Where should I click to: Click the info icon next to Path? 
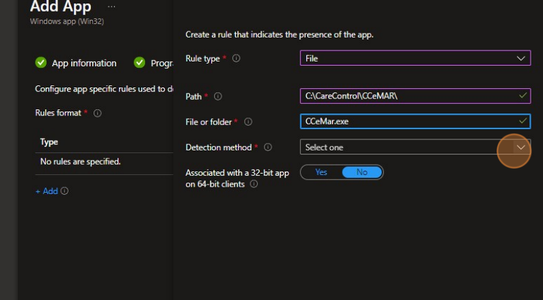[x=217, y=97]
